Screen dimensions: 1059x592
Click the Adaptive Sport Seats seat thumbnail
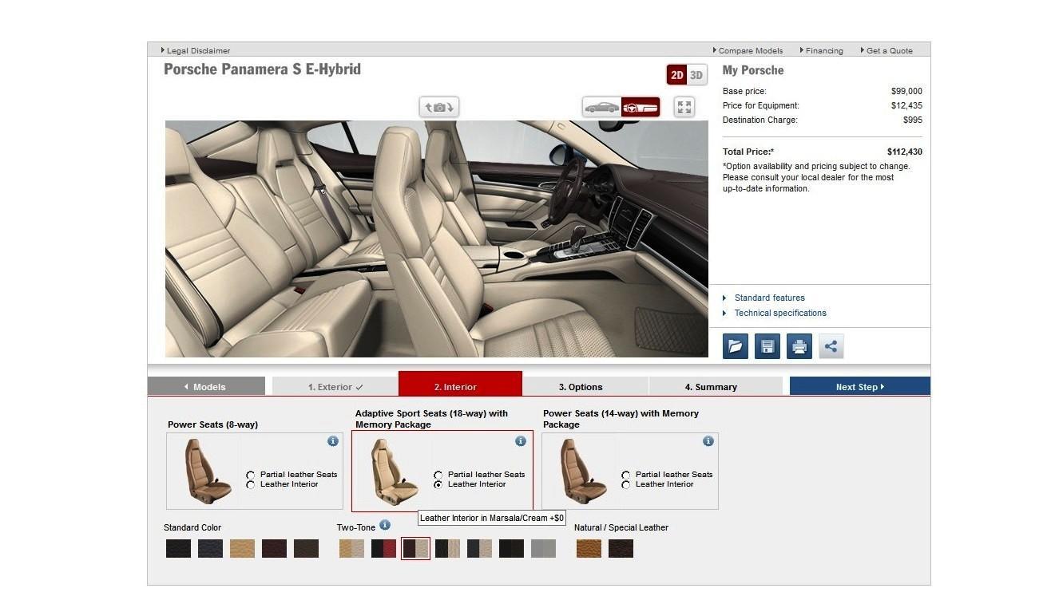tap(395, 471)
